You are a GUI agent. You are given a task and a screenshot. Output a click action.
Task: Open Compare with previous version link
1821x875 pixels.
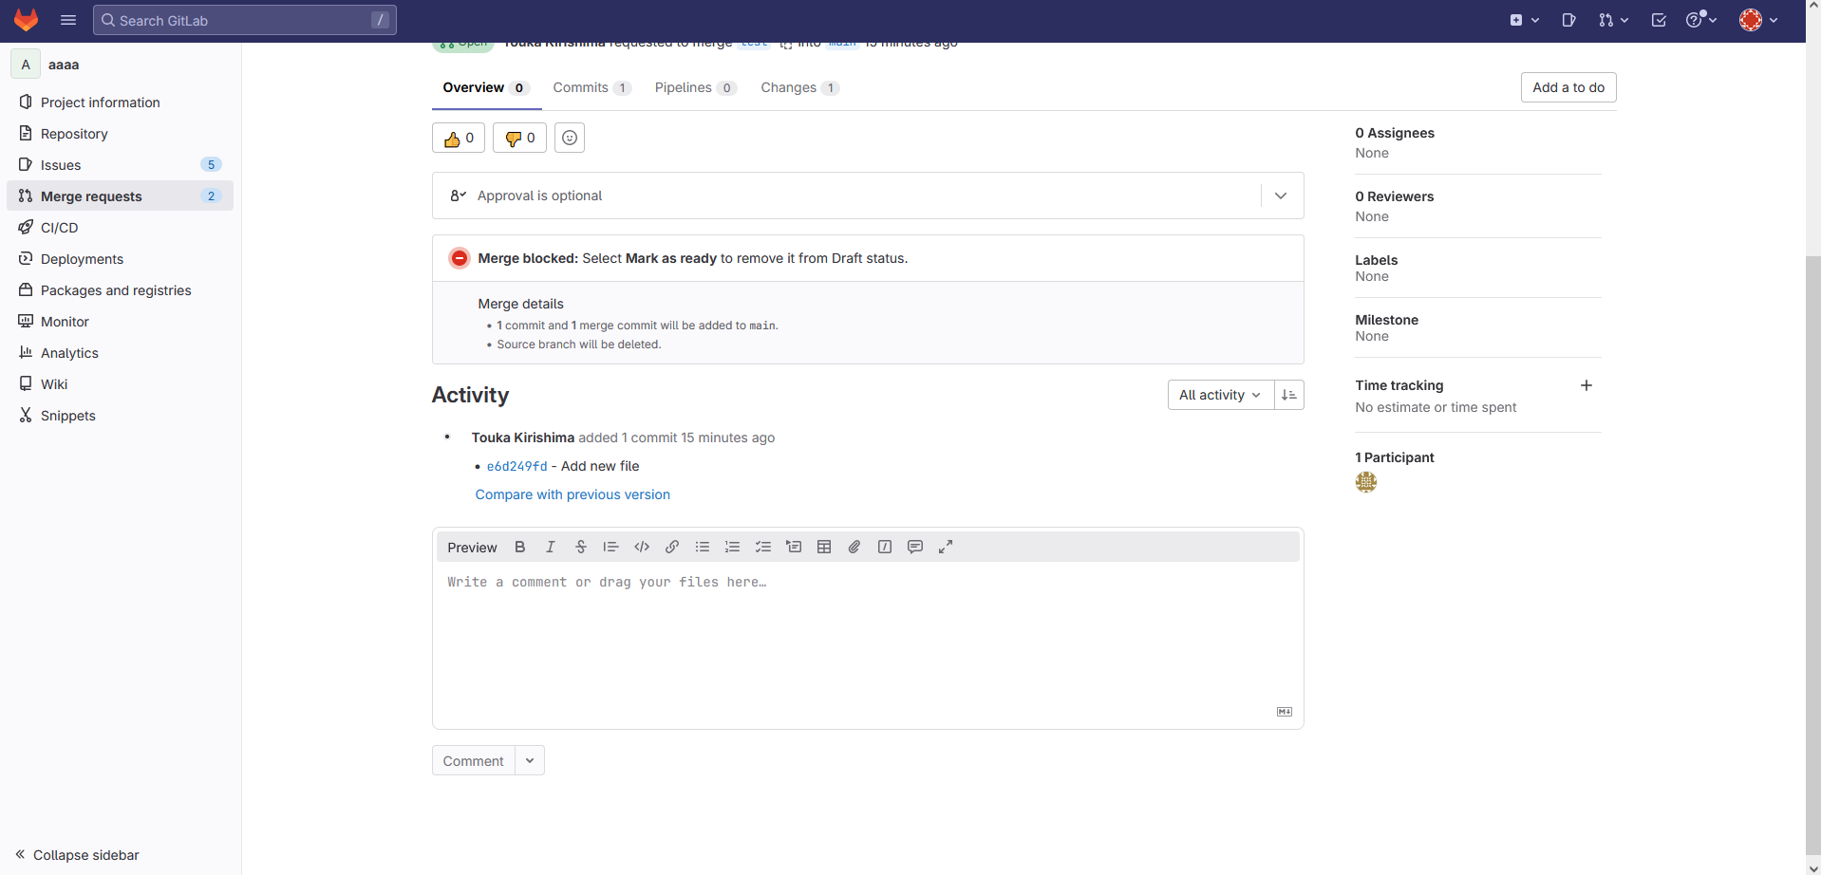(x=573, y=494)
